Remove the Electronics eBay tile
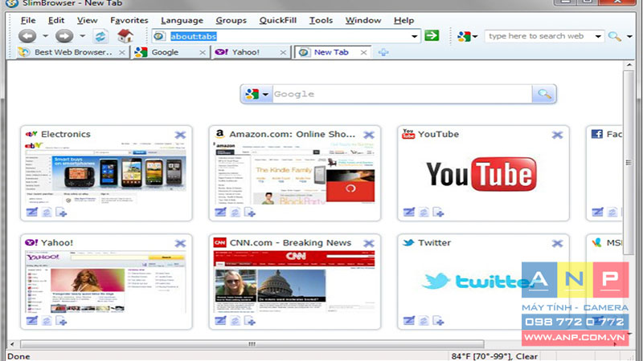The width and height of the screenshot is (643, 361). (180, 135)
